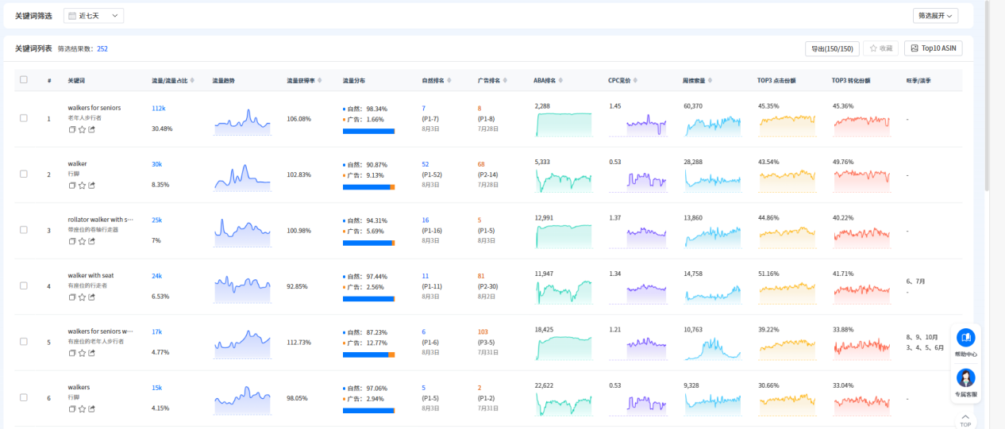Check the box for row 1 keyword
Screen dimensions: 1005x429
[24, 118]
